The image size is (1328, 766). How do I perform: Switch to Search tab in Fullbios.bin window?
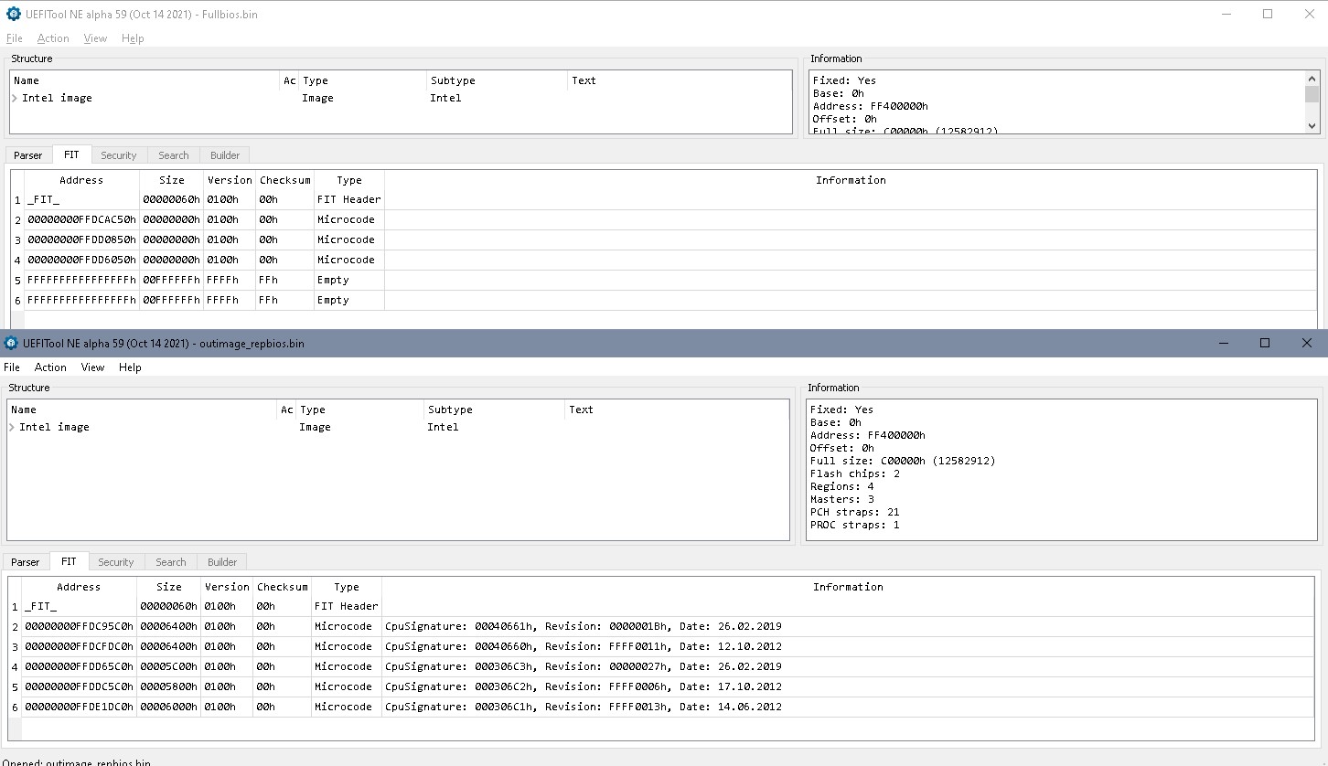[x=173, y=155]
